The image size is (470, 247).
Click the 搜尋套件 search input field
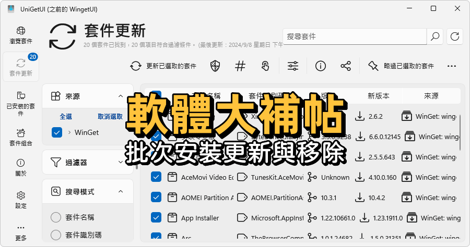point(354,36)
